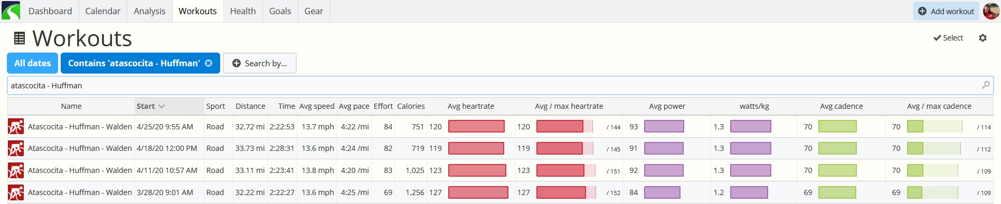The image size is (1001, 204).
Task: Go to the Gear tab
Action: [314, 11]
